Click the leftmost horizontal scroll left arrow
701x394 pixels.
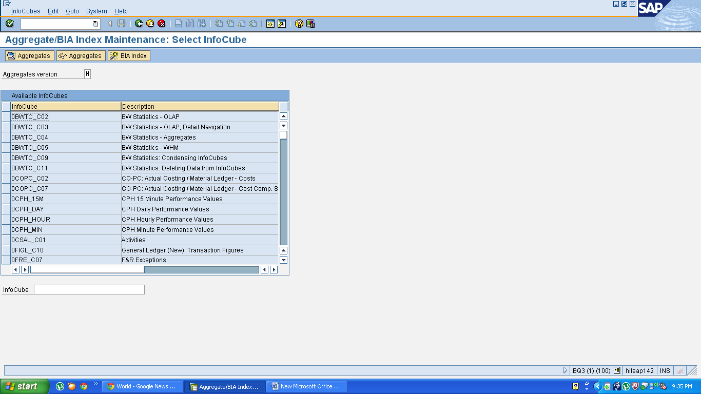(x=15, y=269)
